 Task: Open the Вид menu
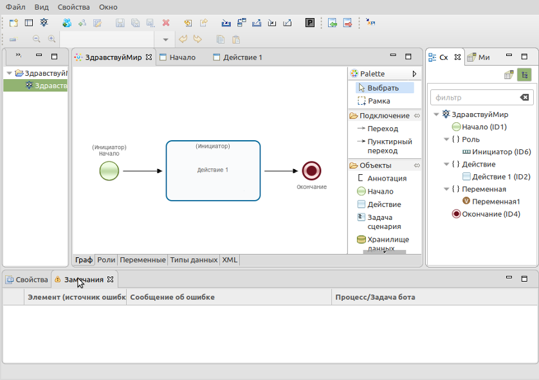coord(42,7)
